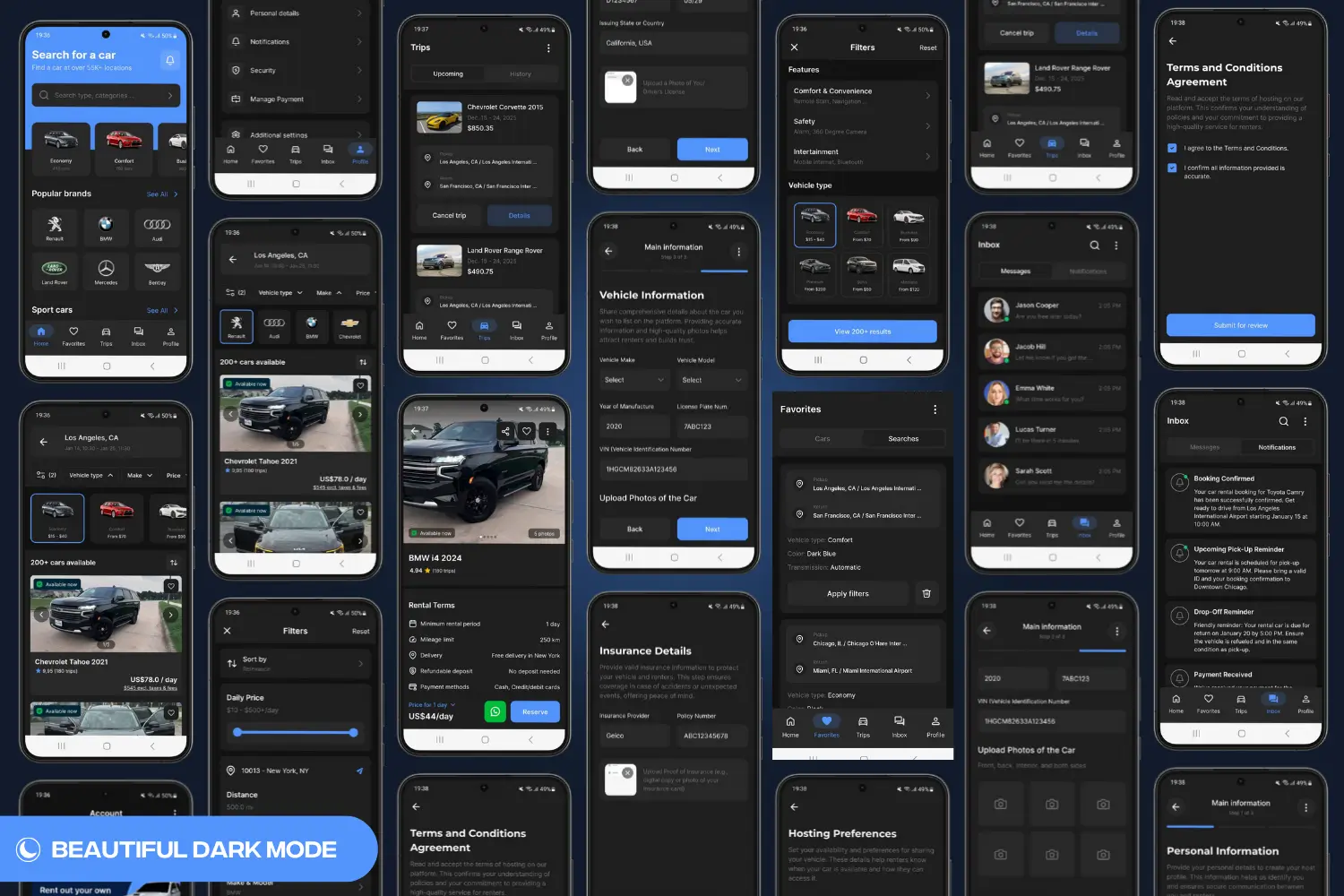Switch to the History tab in Trips
Screen dimensions: 1344x896
coord(520,74)
